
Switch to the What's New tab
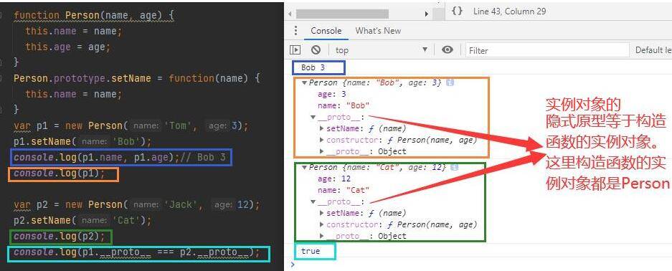click(x=378, y=31)
